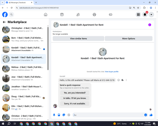The height and width of the screenshot is (126, 158).
Task: Open Eilin 1 Bed conversation
Action: click(x=24, y=108)
